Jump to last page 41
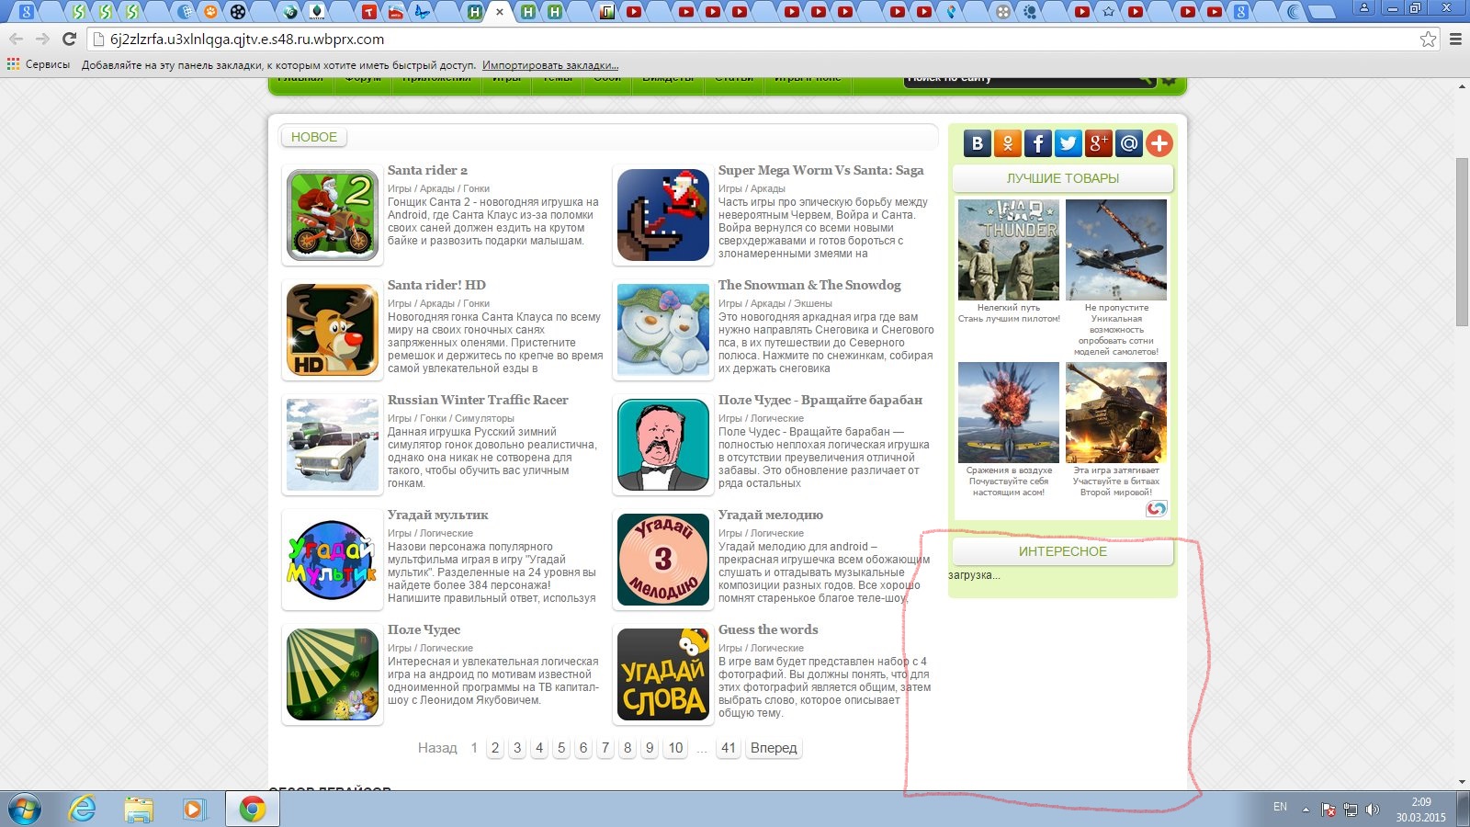Viewport: 1470px width, 827px height. pyautogui.click(x=729, y=748)
